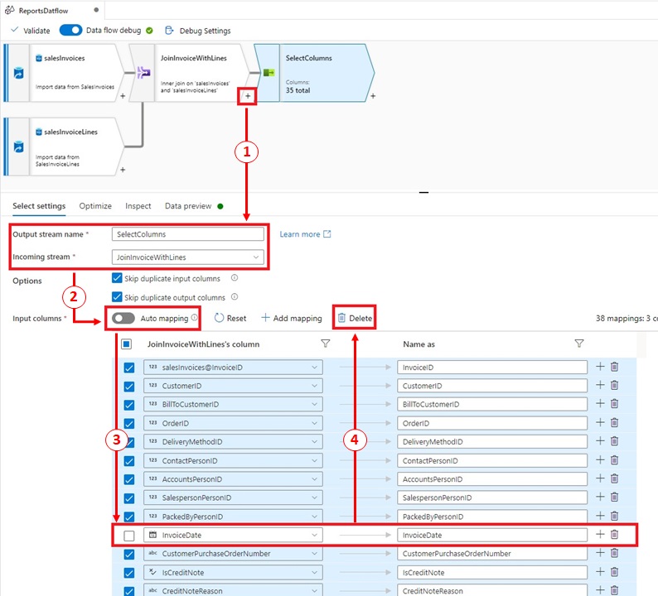Click the salesInvoices source icon
The image size is (658, 596).
(x=18, y=73)
